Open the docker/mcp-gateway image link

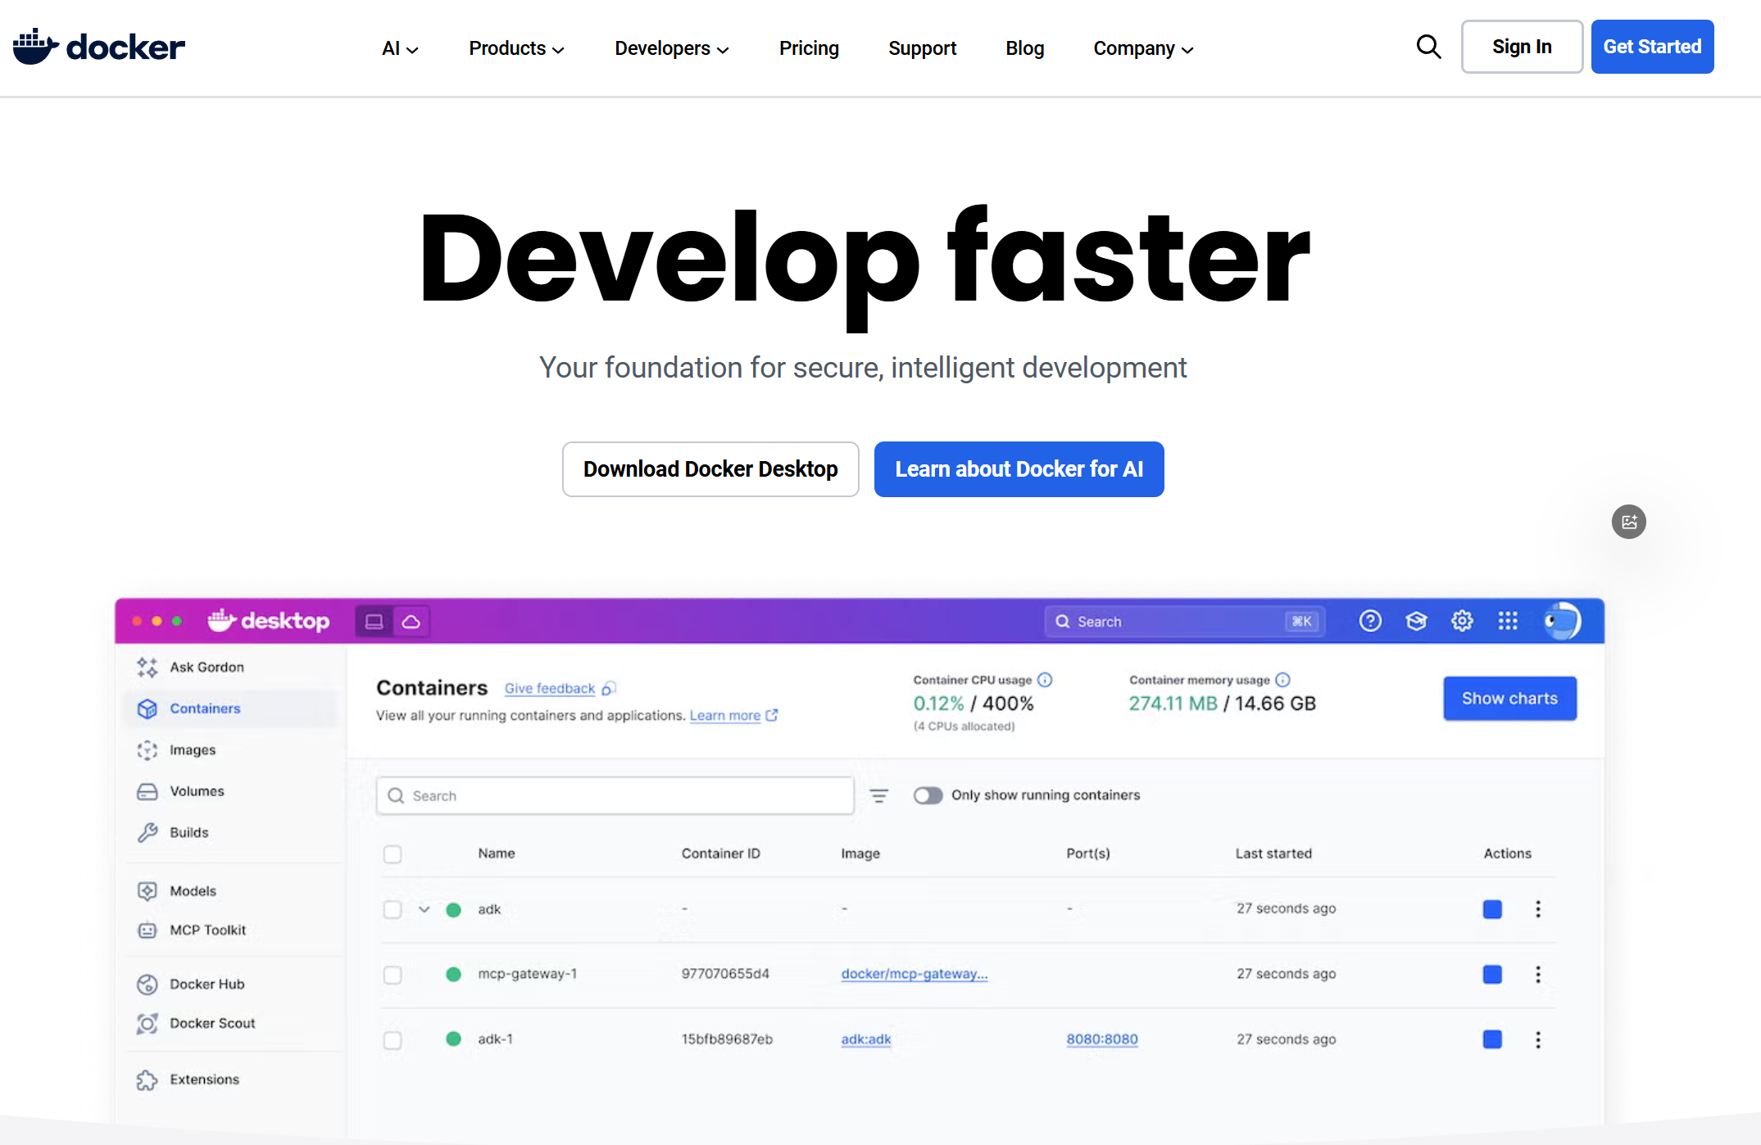[x=915, y=974]
